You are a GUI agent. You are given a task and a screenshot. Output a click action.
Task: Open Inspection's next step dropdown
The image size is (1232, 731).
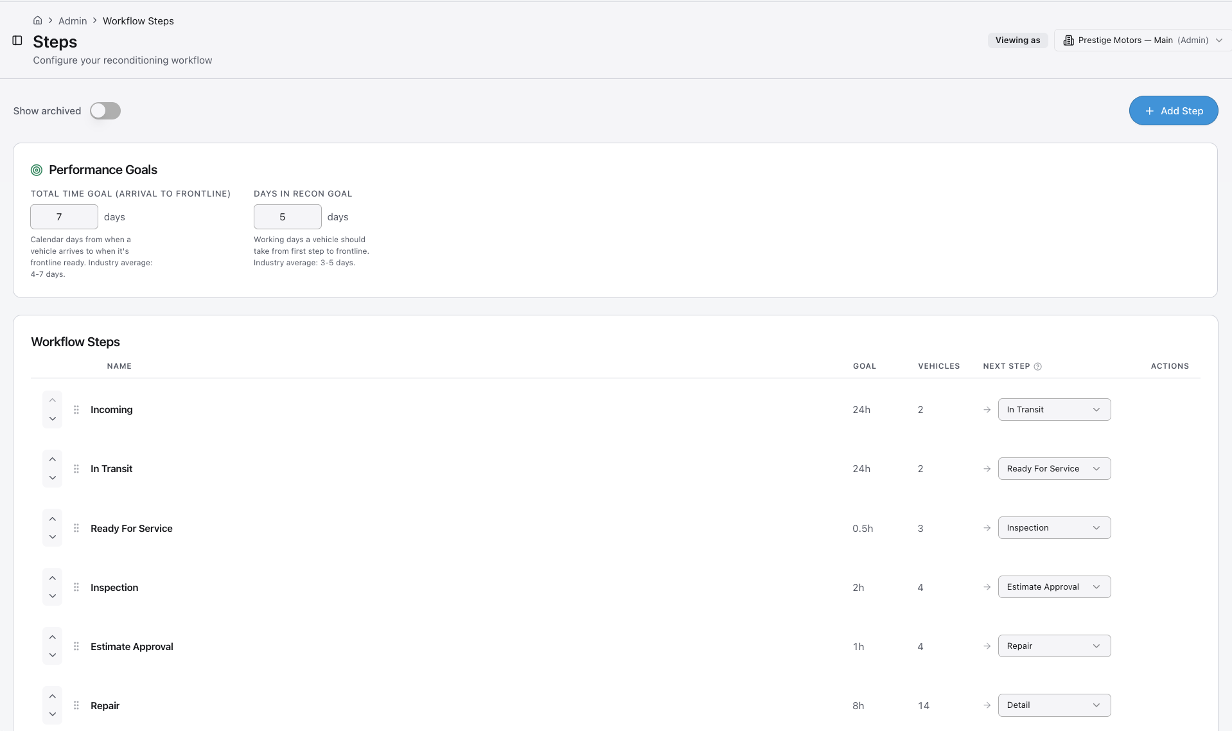[x=1054, y=587]
